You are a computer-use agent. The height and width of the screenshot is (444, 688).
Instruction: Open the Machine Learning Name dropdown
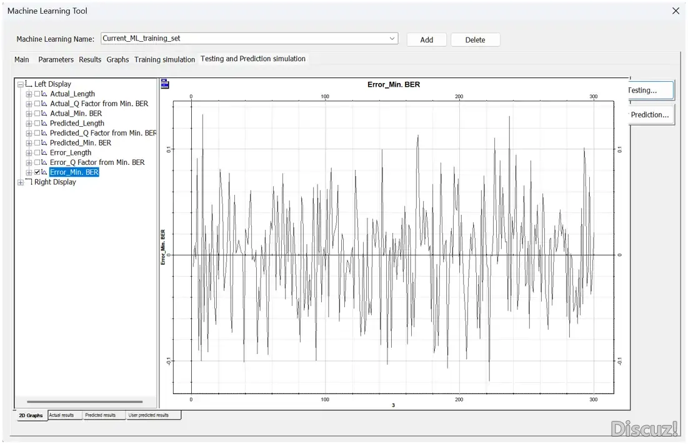tap(392, 39)
